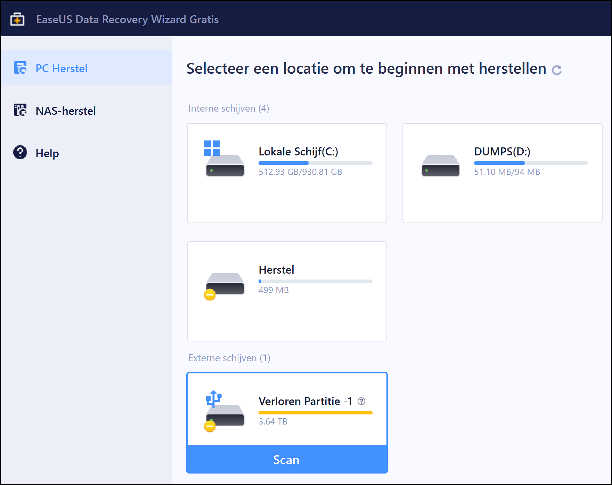Screen dimensions: 612x485
Task: Open the Help section
Action: tap(87, 153)
